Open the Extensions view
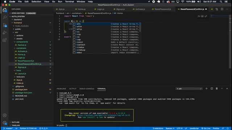The image size is (232, 130). (5, 40)
